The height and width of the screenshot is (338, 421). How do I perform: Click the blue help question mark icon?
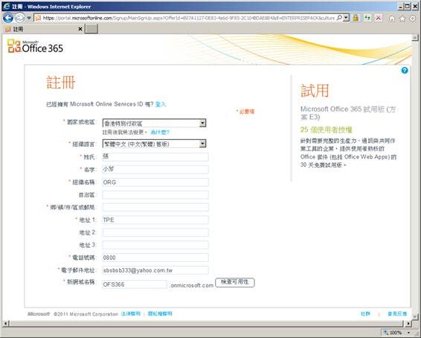(x=405, y=71)
